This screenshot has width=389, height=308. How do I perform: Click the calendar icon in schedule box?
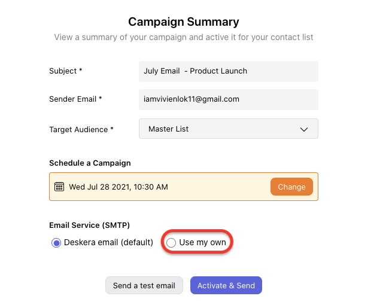59,187
